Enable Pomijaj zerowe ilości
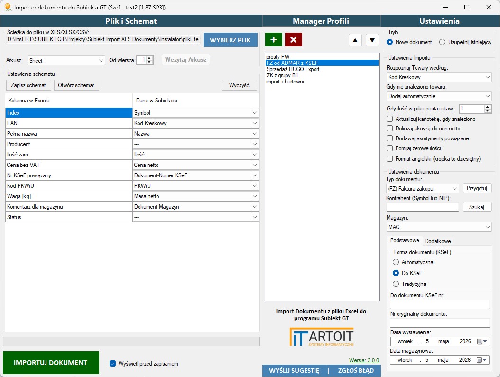500x377 pixels. [389, 148]
